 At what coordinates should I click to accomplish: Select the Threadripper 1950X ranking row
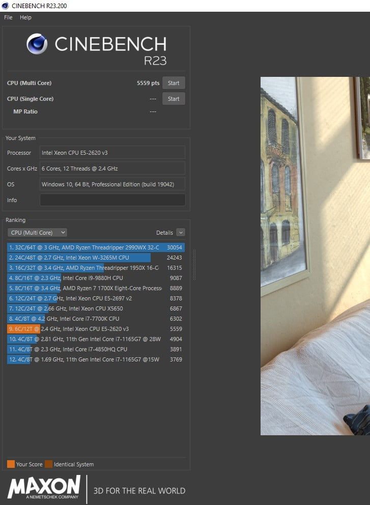click(x=96, y=268)
